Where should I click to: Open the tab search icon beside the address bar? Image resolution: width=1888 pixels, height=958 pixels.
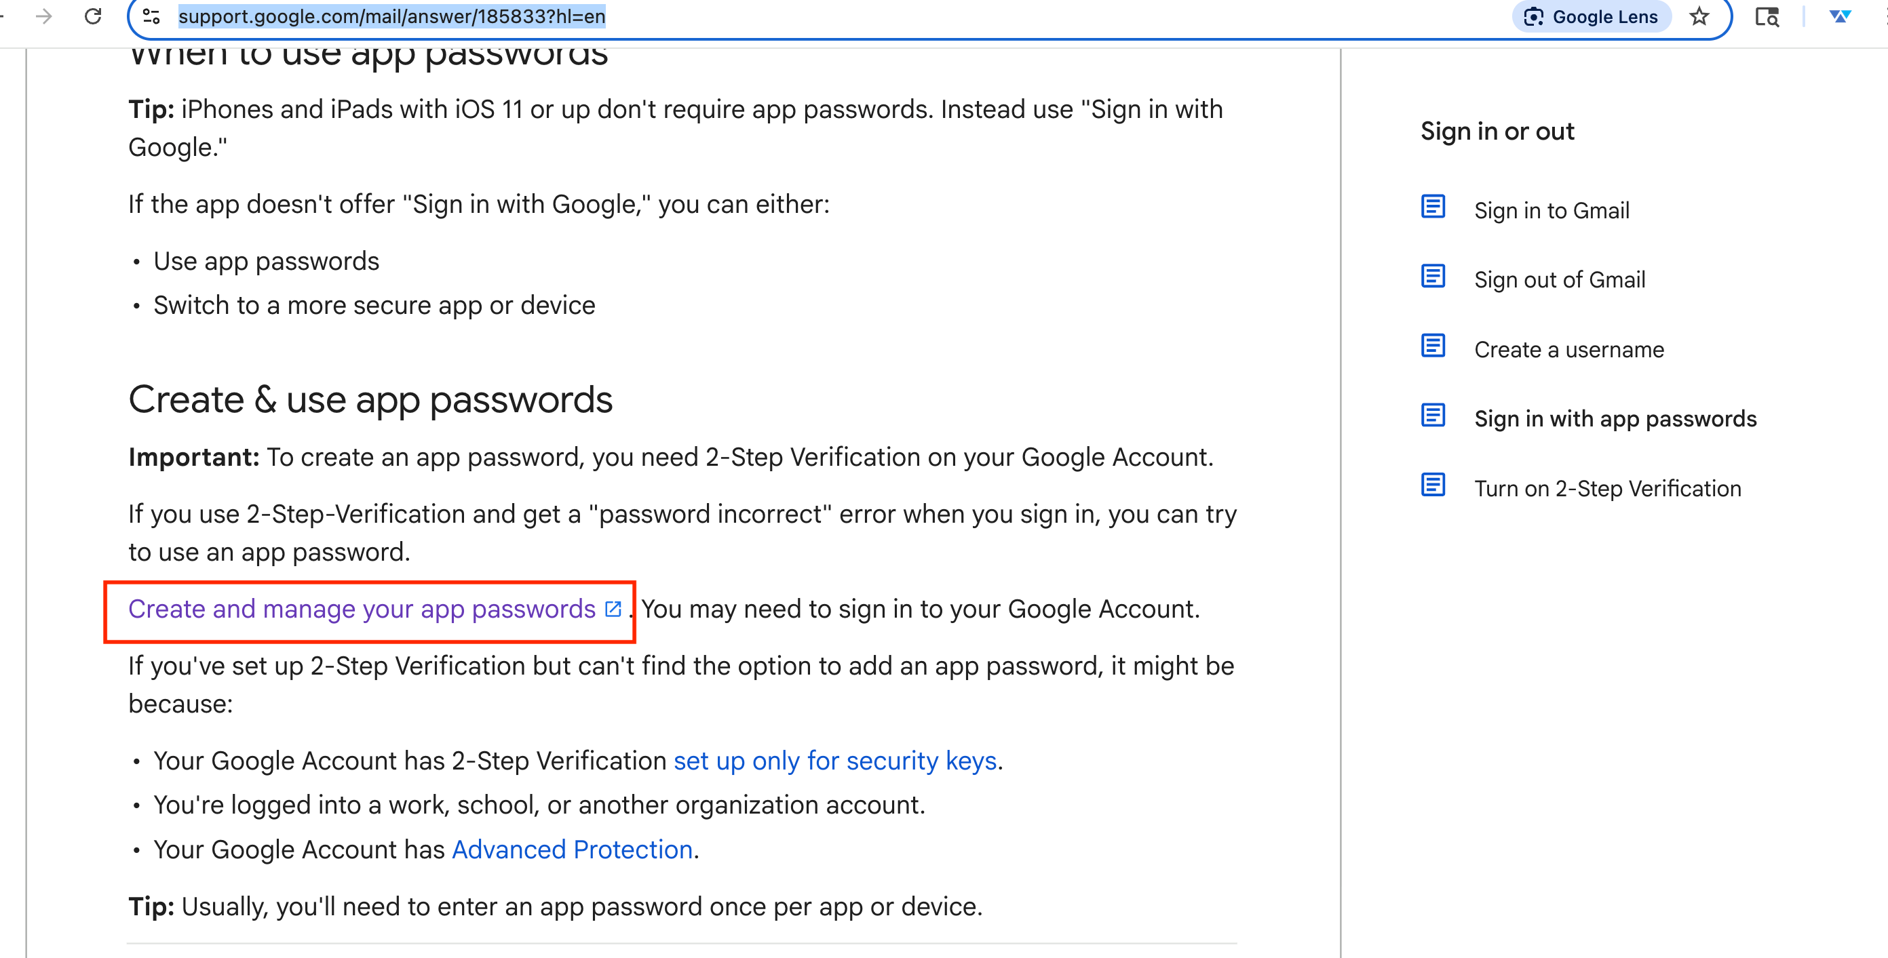(x=1767, y=16)
